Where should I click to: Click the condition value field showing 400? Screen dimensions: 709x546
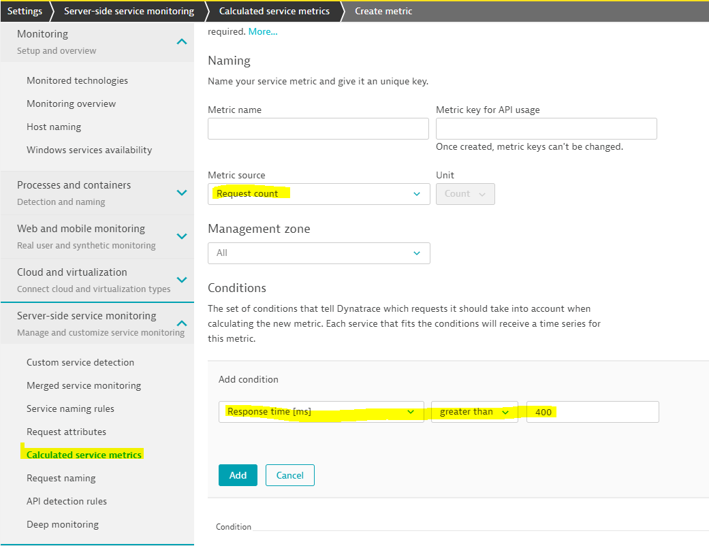[x=592, y=412]
